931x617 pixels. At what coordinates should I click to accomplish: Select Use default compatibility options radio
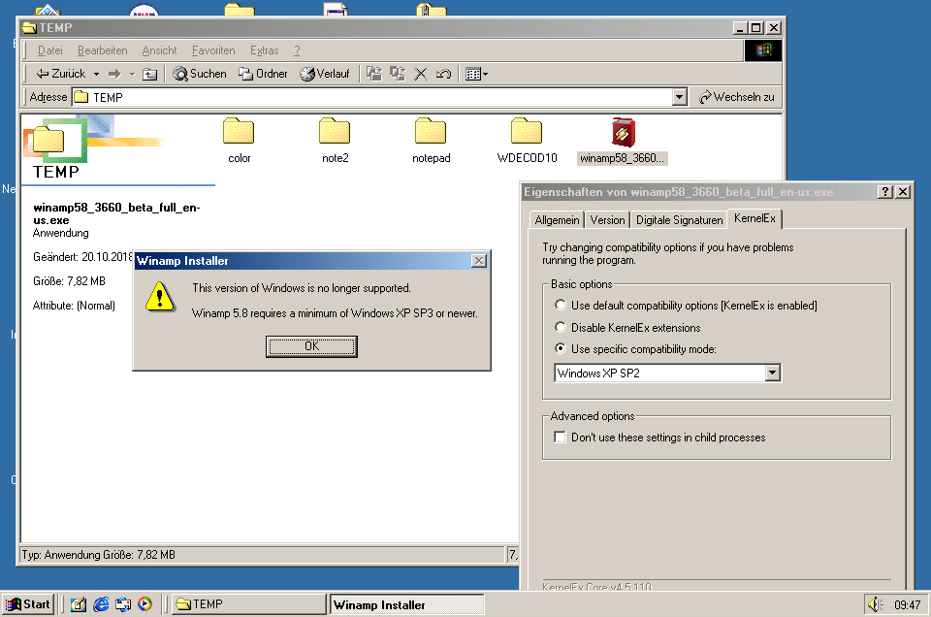click(x=686, y=306)
